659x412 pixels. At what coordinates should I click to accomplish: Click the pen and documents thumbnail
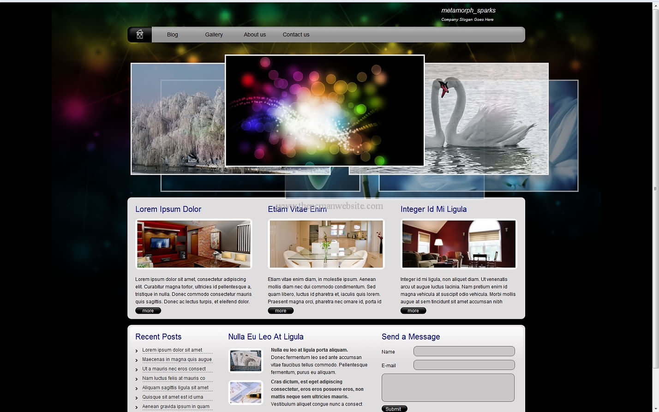click(246, 392)
